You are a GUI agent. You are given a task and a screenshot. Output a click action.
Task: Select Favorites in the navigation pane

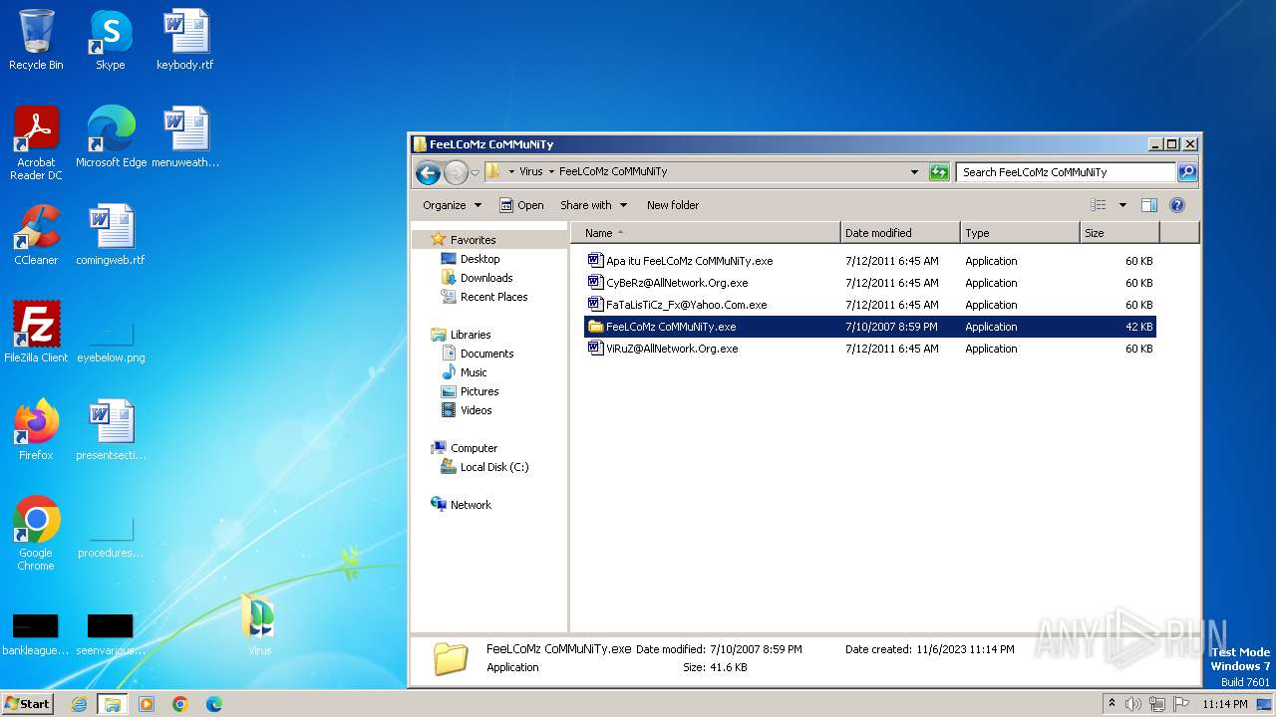473,240
